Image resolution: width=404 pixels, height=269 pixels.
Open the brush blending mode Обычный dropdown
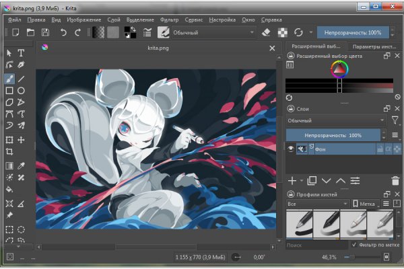click(214, 32)
